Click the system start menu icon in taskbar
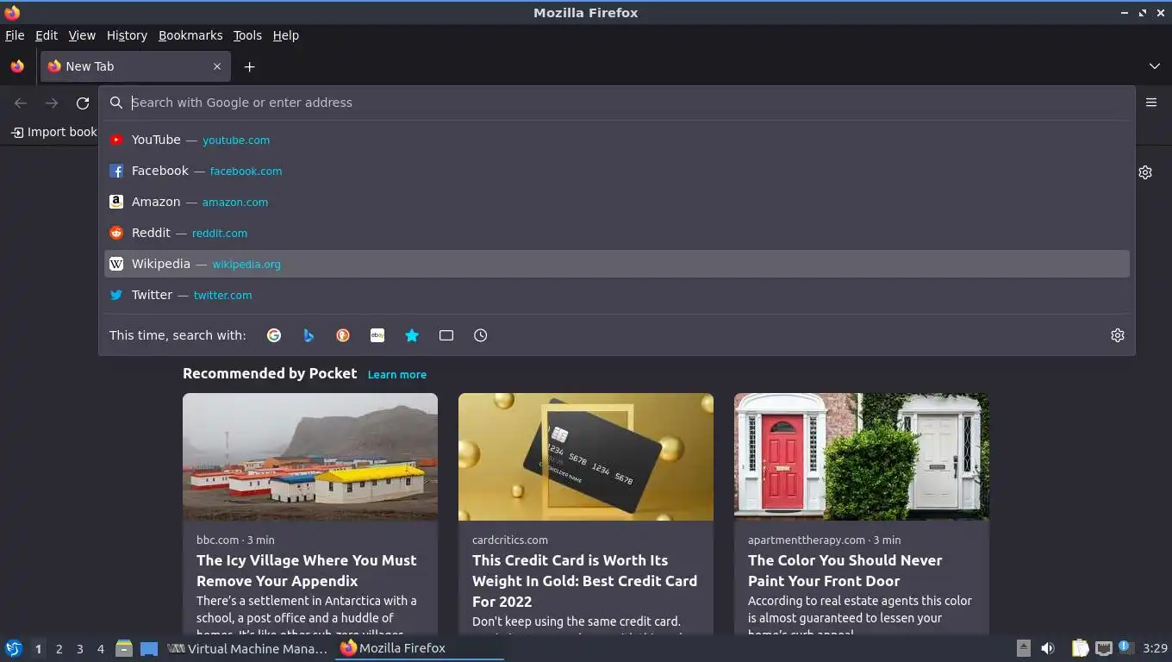 click(x=14, y=648)
